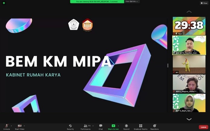210x131 pixels.
Task: Open the Reactions menu
Action: click(x=154, y=126)
